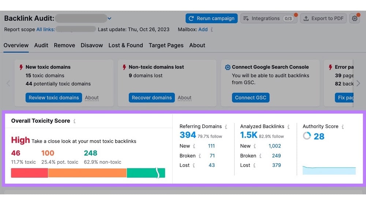Click the settings gear icon

tap(354, 18)
